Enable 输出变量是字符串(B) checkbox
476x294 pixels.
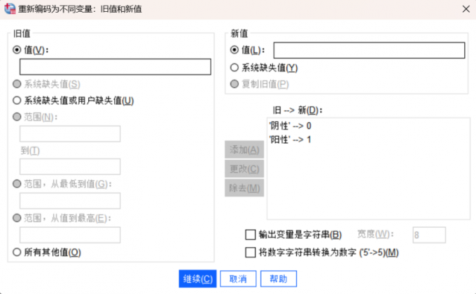point(251,235)
